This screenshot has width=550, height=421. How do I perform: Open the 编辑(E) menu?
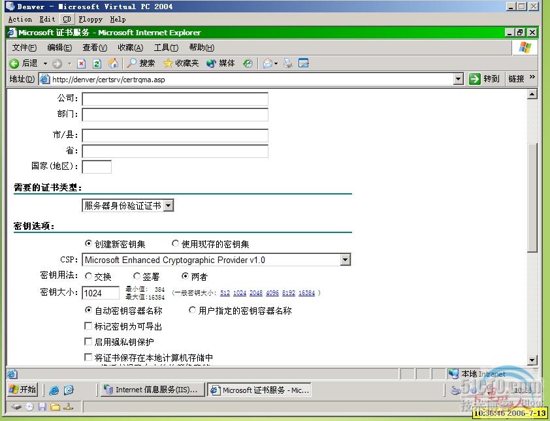pos(59,48)
